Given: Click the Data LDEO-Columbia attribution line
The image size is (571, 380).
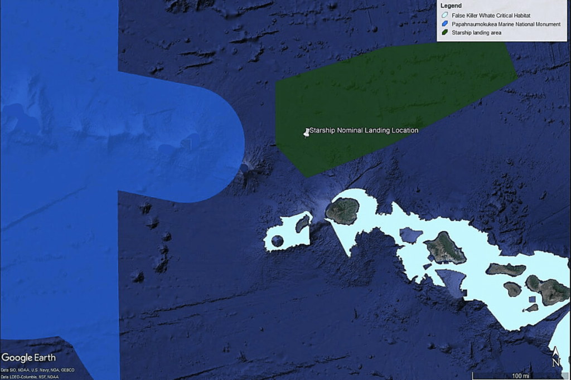Looking at the screenshot, I should tap(31, 377).
